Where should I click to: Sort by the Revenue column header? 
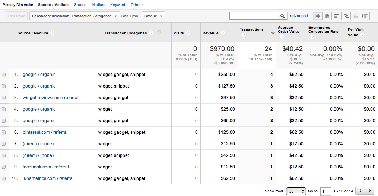click(x=210, y=33)
